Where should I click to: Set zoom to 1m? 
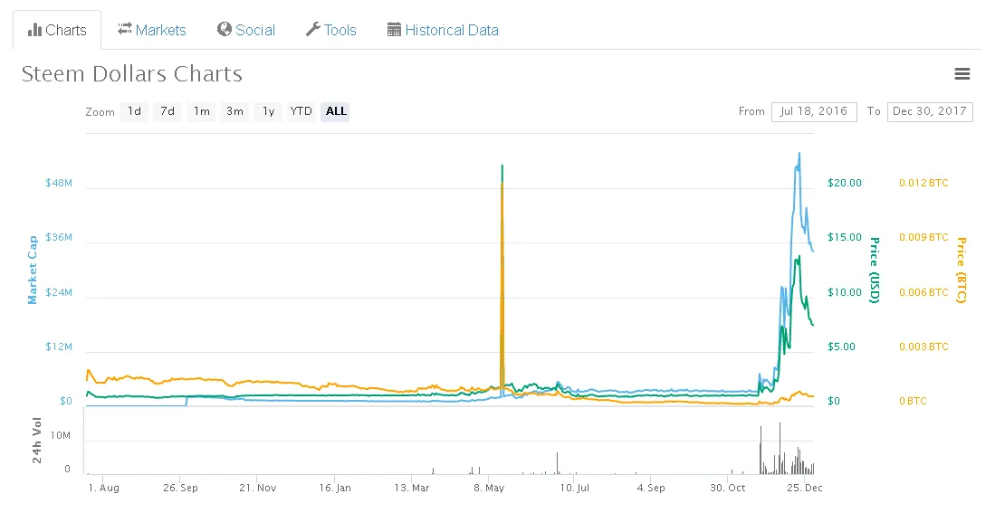pos(202,111)
